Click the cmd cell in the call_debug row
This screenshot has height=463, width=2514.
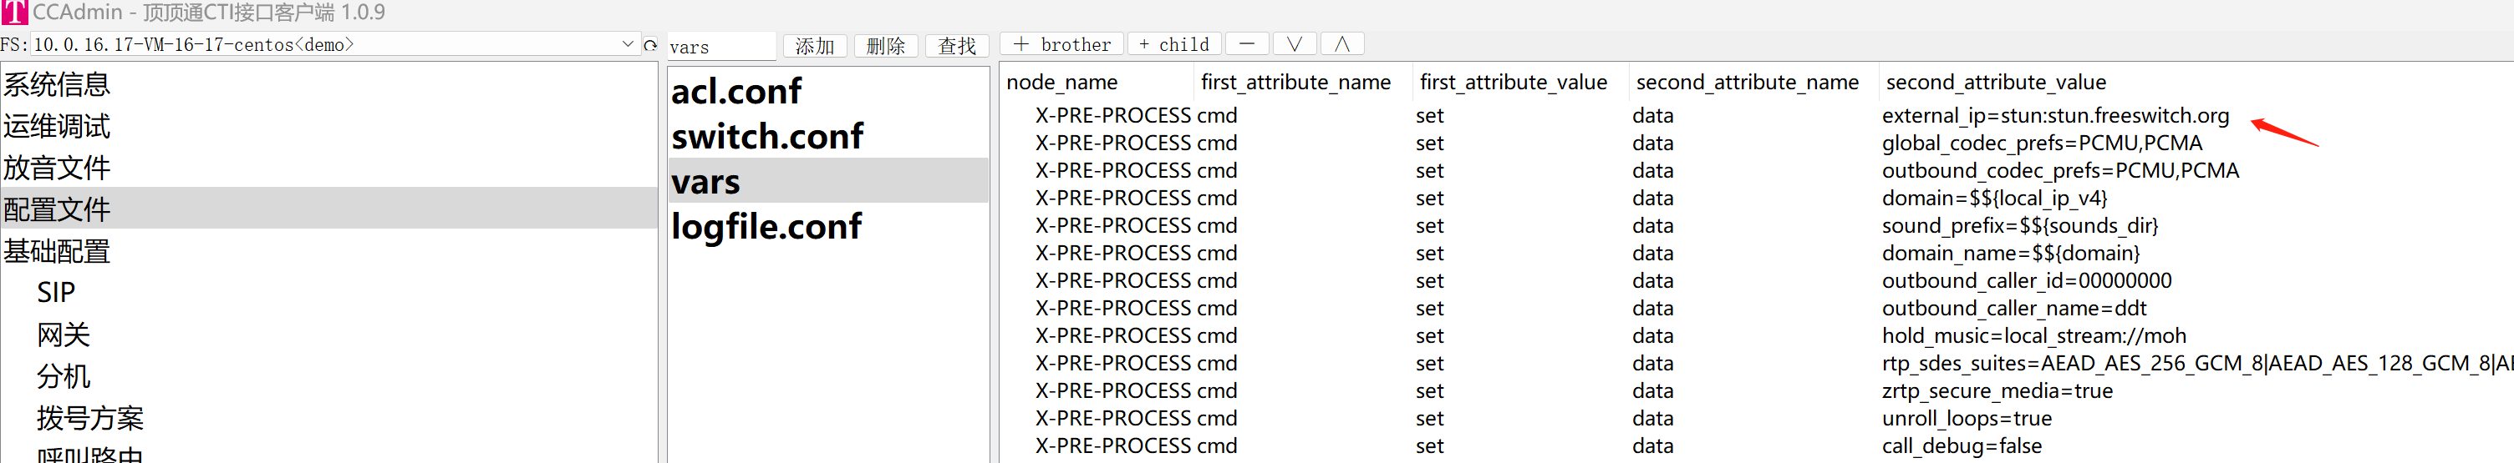click(1217, 445)
